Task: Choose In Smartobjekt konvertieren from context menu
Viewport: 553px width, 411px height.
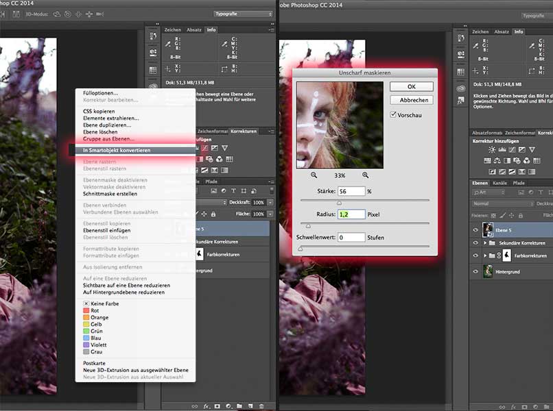Action: point(116,149)
